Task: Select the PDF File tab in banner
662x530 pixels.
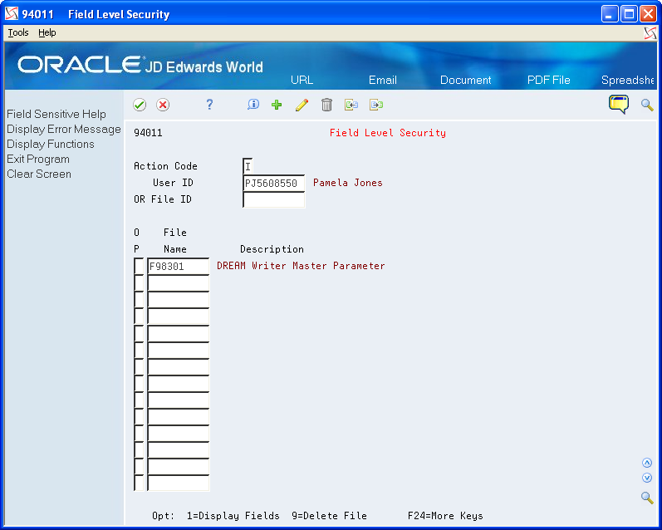Action: click(x=548, y=80)
